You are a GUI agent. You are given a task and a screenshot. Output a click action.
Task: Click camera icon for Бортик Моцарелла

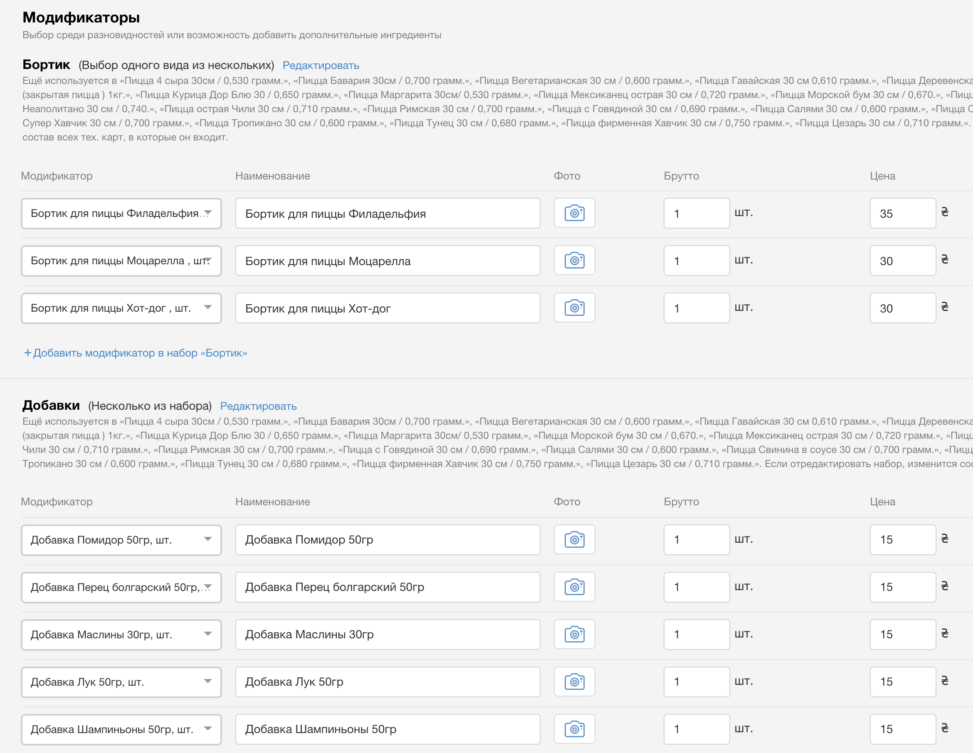574,261
